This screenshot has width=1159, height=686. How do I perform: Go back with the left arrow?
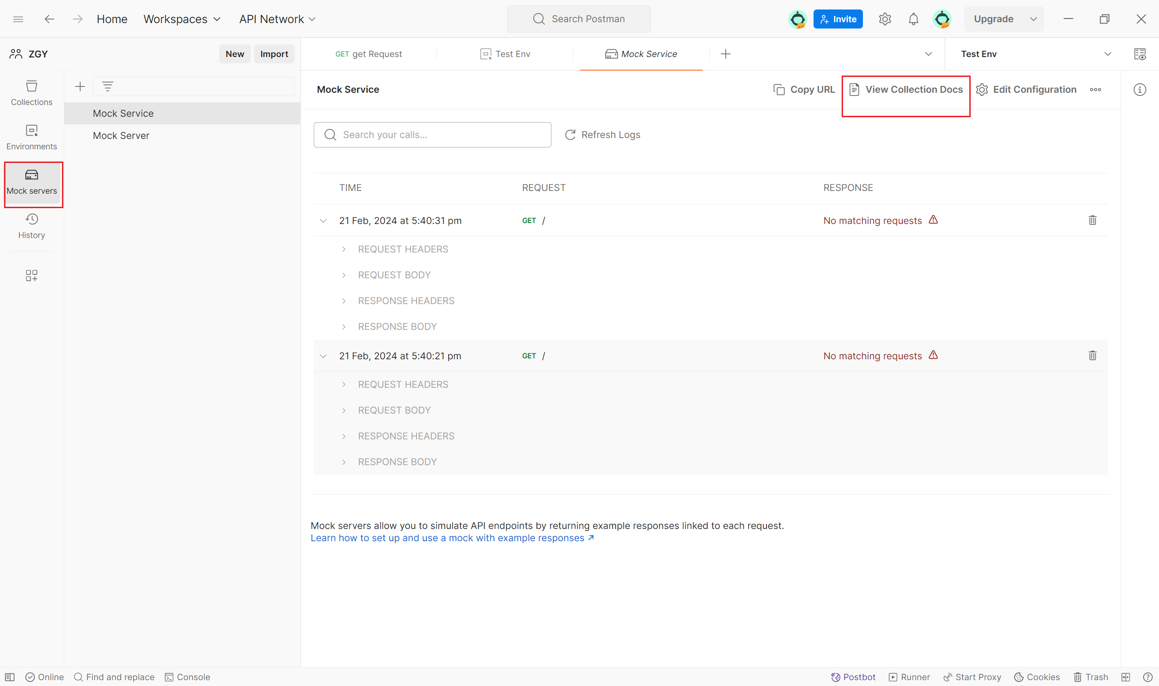point(49,19)
